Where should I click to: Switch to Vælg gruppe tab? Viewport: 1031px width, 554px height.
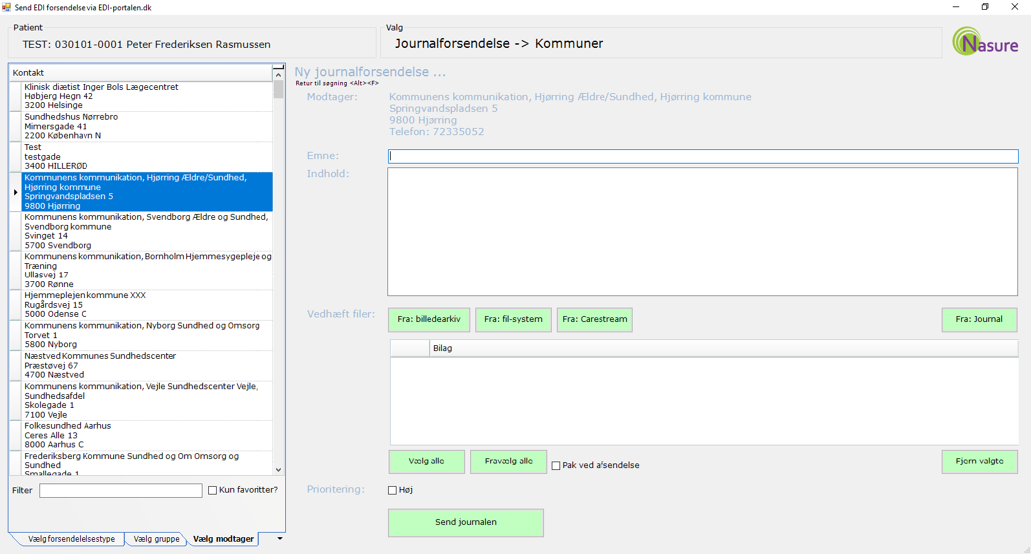click(157, 539)
